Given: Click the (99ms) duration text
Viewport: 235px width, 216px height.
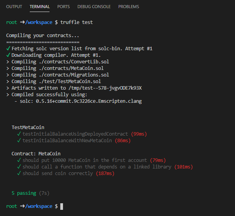Looking at the screenshot, I should click(x=139, y=134).
